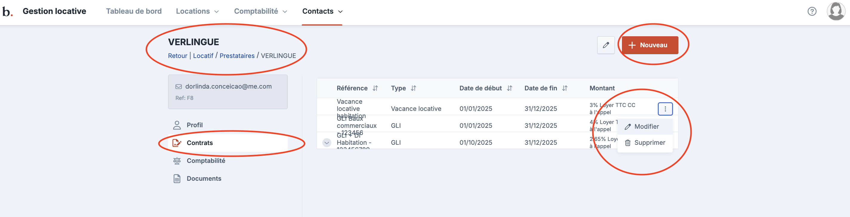Open Documents in the sidebar
The height and width of the screenshot is (217, 850).
204,179
